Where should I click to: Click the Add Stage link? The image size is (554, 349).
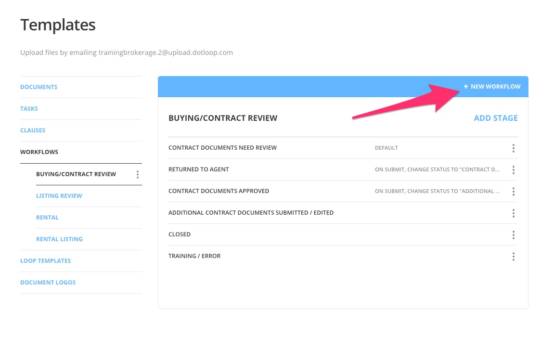click(x=495, y=118)
